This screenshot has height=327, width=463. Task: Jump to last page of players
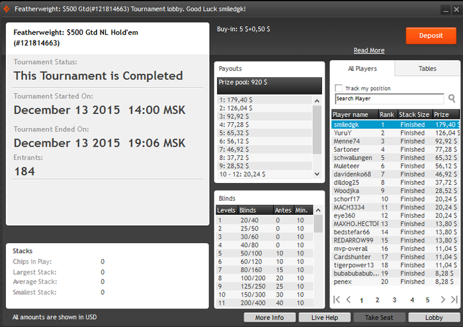click(x=454, y=299)
